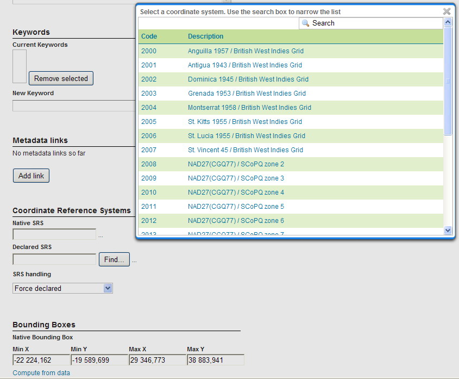Select St. Vincent 45 / British West Indies Grid
This screenshot has height=379, width=459.
coord(246,150)
